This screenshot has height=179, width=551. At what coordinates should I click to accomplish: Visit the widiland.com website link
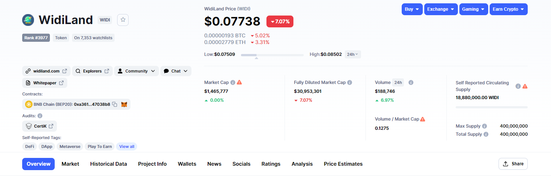(46, 71)
